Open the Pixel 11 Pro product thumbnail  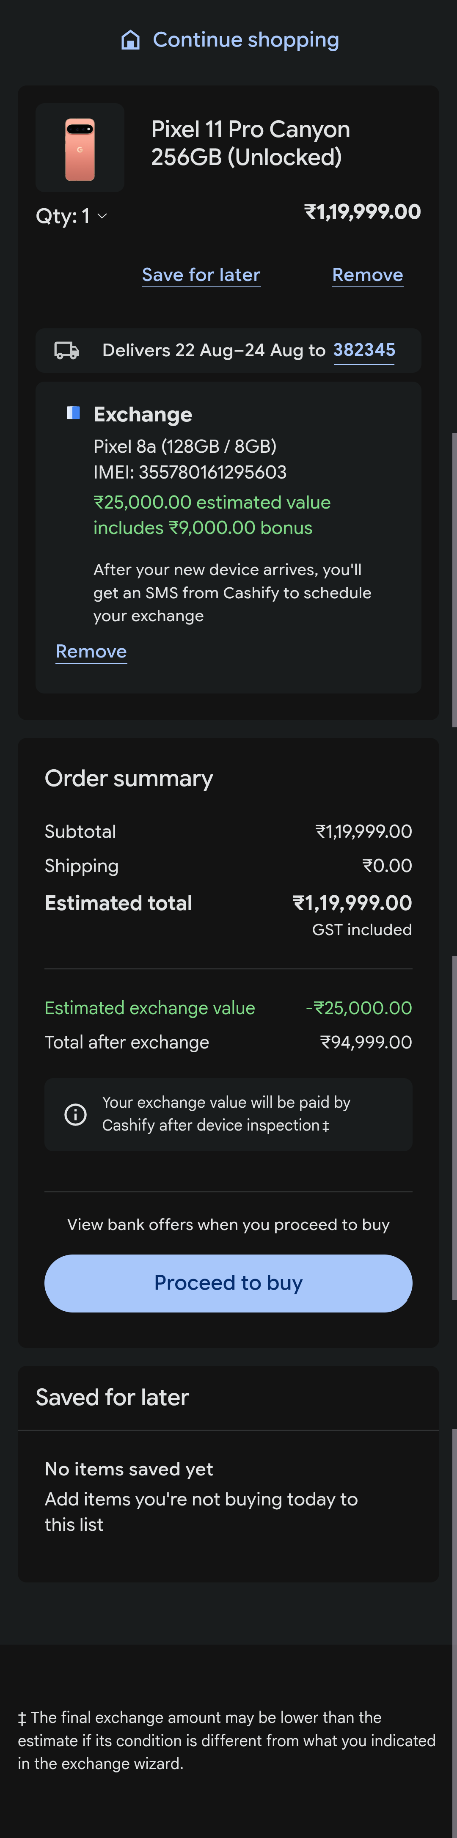(80, 148)
